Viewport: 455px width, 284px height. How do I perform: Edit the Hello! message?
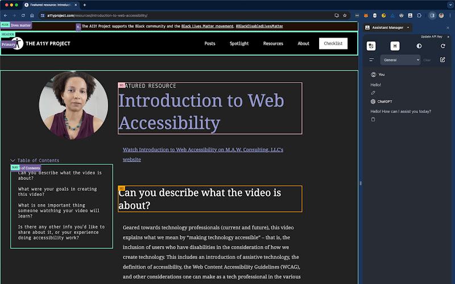click(373, 93)
